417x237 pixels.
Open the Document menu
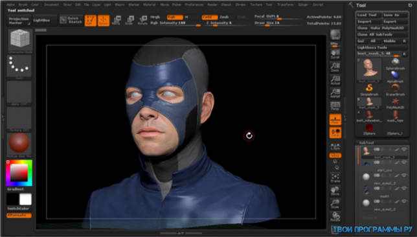(x=51, y=5)
